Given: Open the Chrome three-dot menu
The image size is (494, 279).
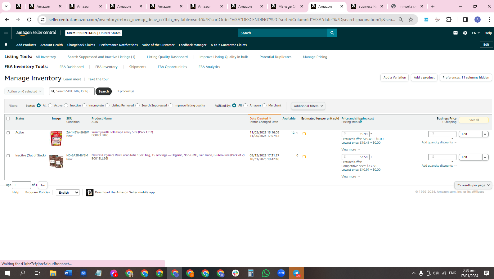Looking at the screenshot, I should [x=489, y=20].
